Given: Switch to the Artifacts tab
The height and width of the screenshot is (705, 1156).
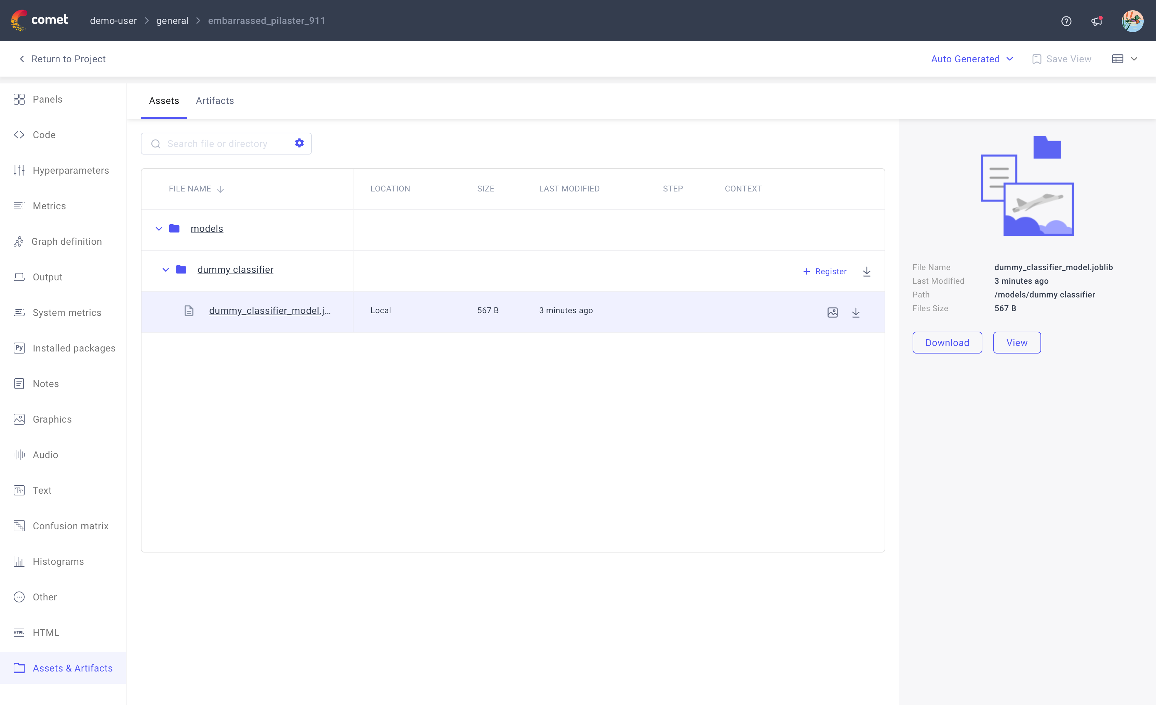Looking at the screenshot, I should pos(214,101).
